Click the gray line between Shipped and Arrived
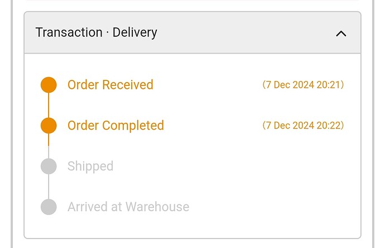The height and width of the screenshot is (248, 385). point(49,187)
